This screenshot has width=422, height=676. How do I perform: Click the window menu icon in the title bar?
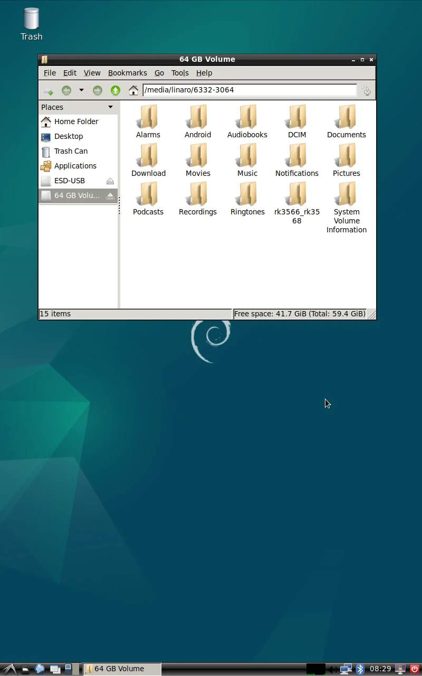(45, 60)
